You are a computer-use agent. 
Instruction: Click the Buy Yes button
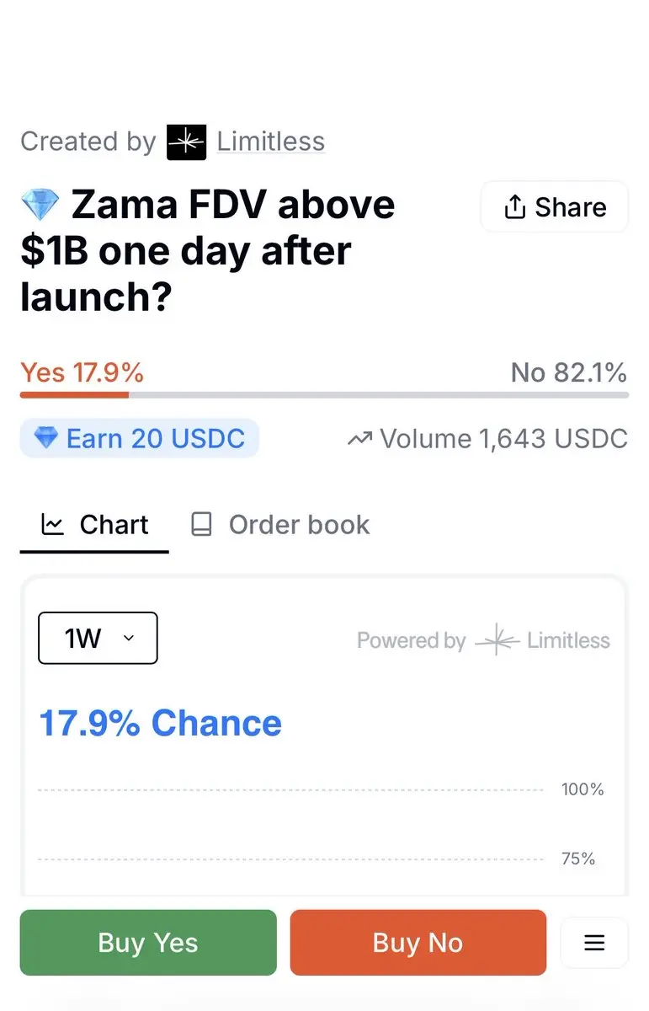click(148, 942)
